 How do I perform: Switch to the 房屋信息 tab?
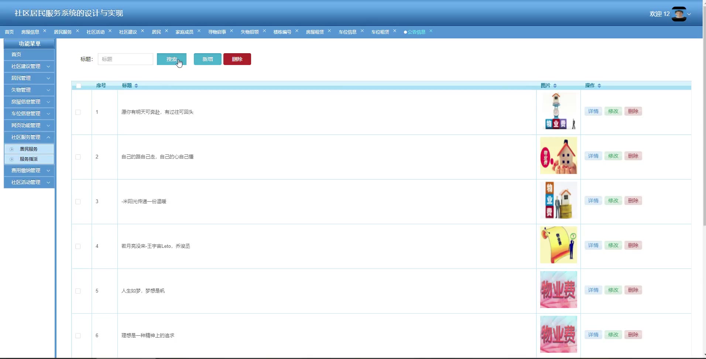click(30, 32)
